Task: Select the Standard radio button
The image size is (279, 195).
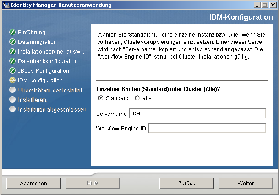Action: 100,98
